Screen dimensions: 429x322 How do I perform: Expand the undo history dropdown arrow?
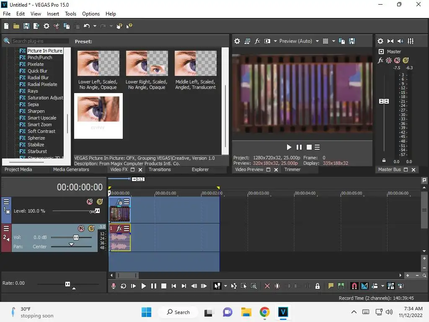[x=95, y=26]
